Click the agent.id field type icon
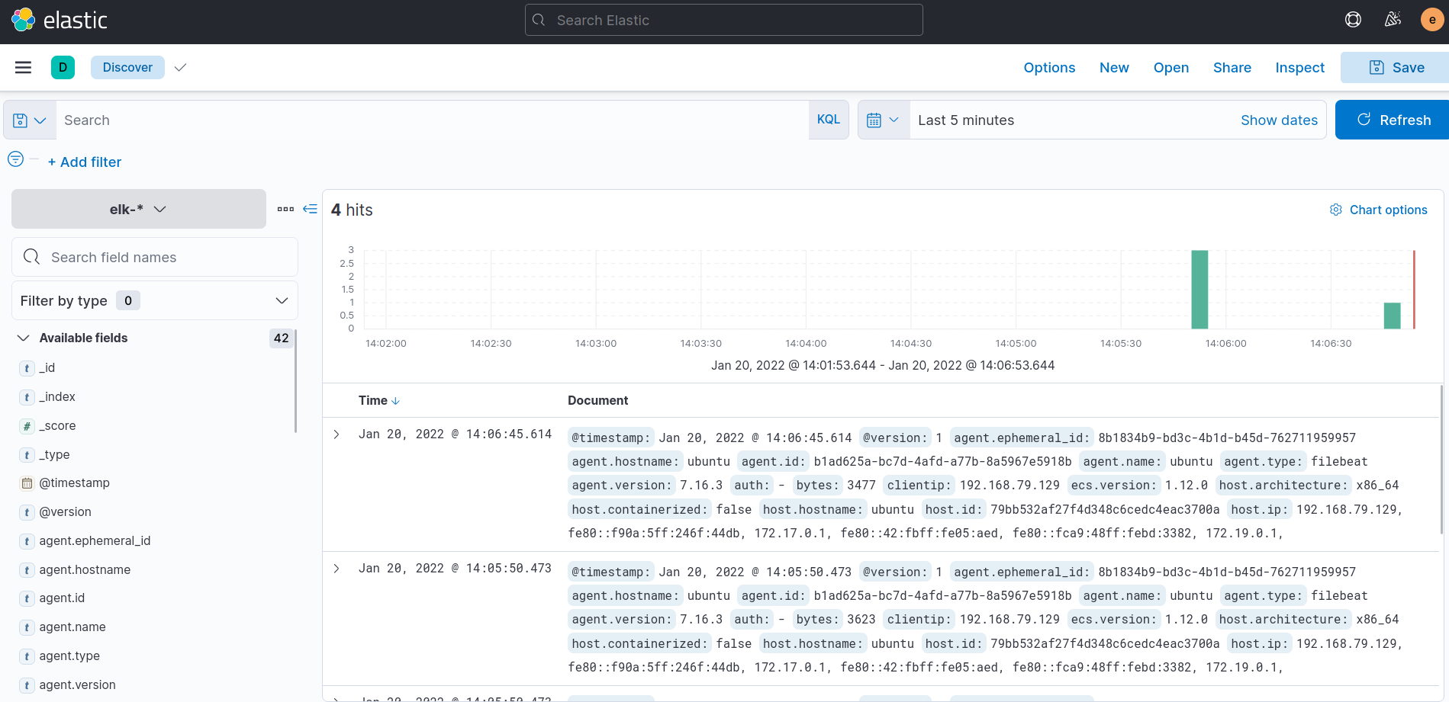 point(27,598)
